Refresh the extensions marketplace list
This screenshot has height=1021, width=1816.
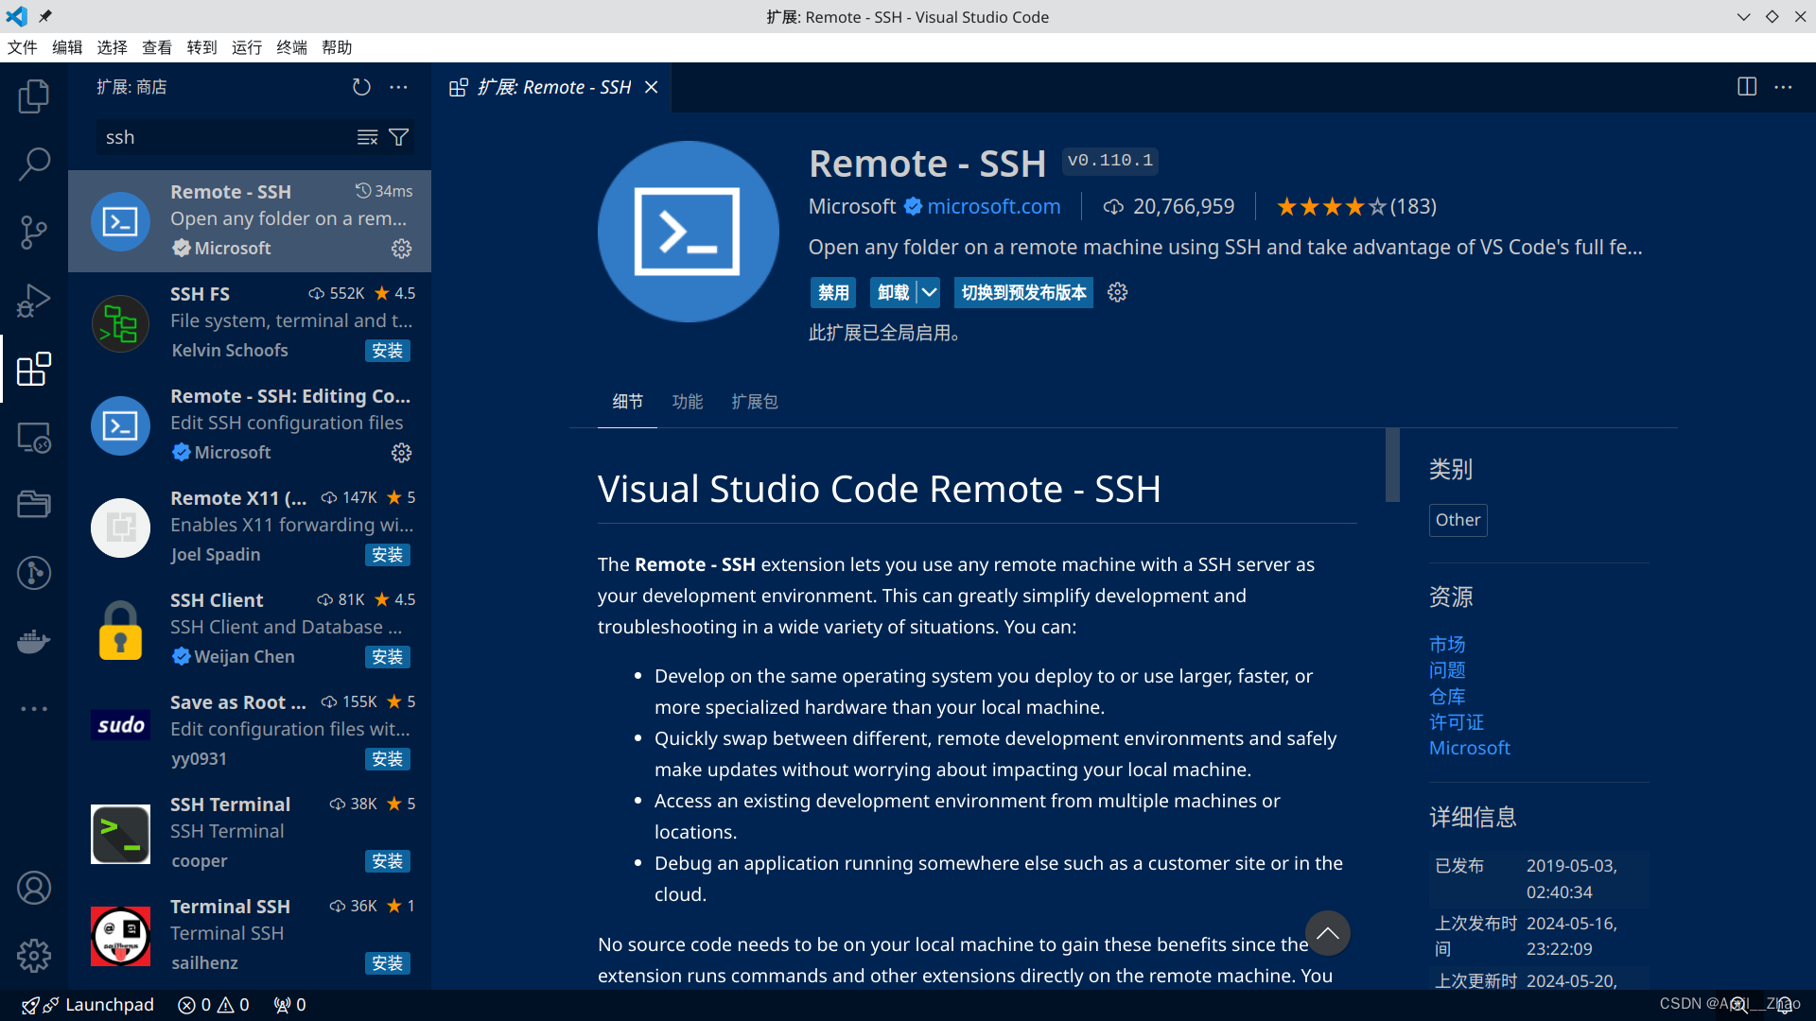coord(361,87)
